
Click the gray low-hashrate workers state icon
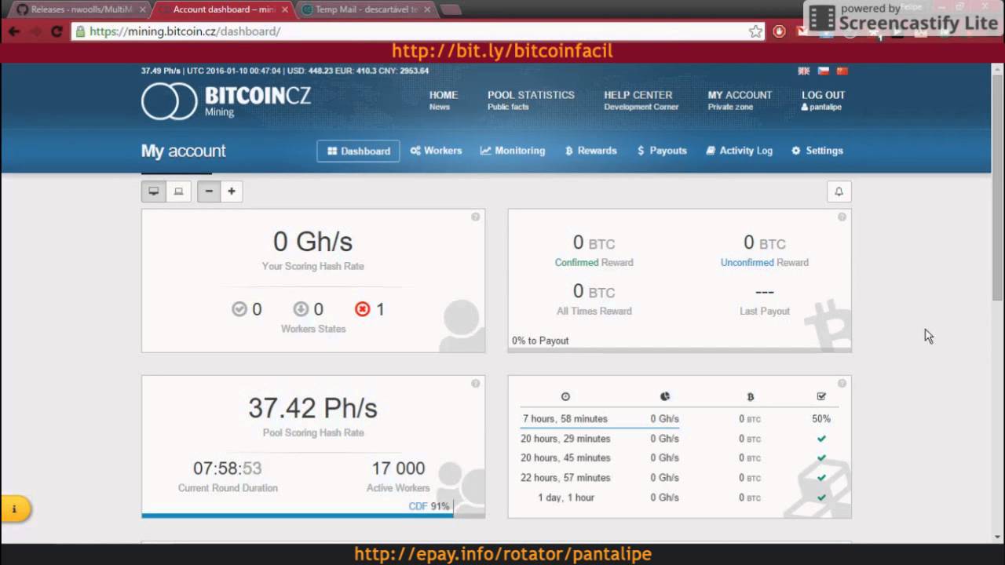click(x=301, y=309)
